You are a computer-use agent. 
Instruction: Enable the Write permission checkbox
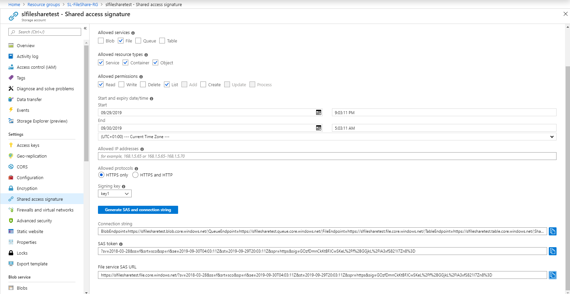click(121, 85)
